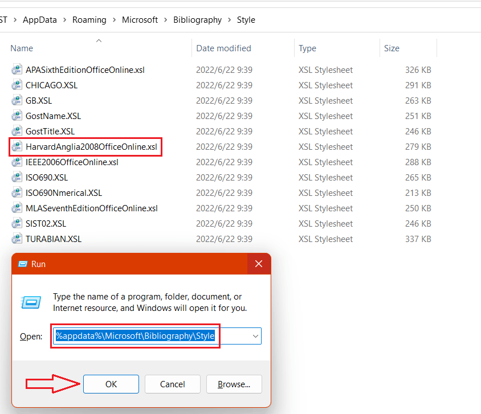Confirm the Run dialog with OK

click(x=111, y=384)
